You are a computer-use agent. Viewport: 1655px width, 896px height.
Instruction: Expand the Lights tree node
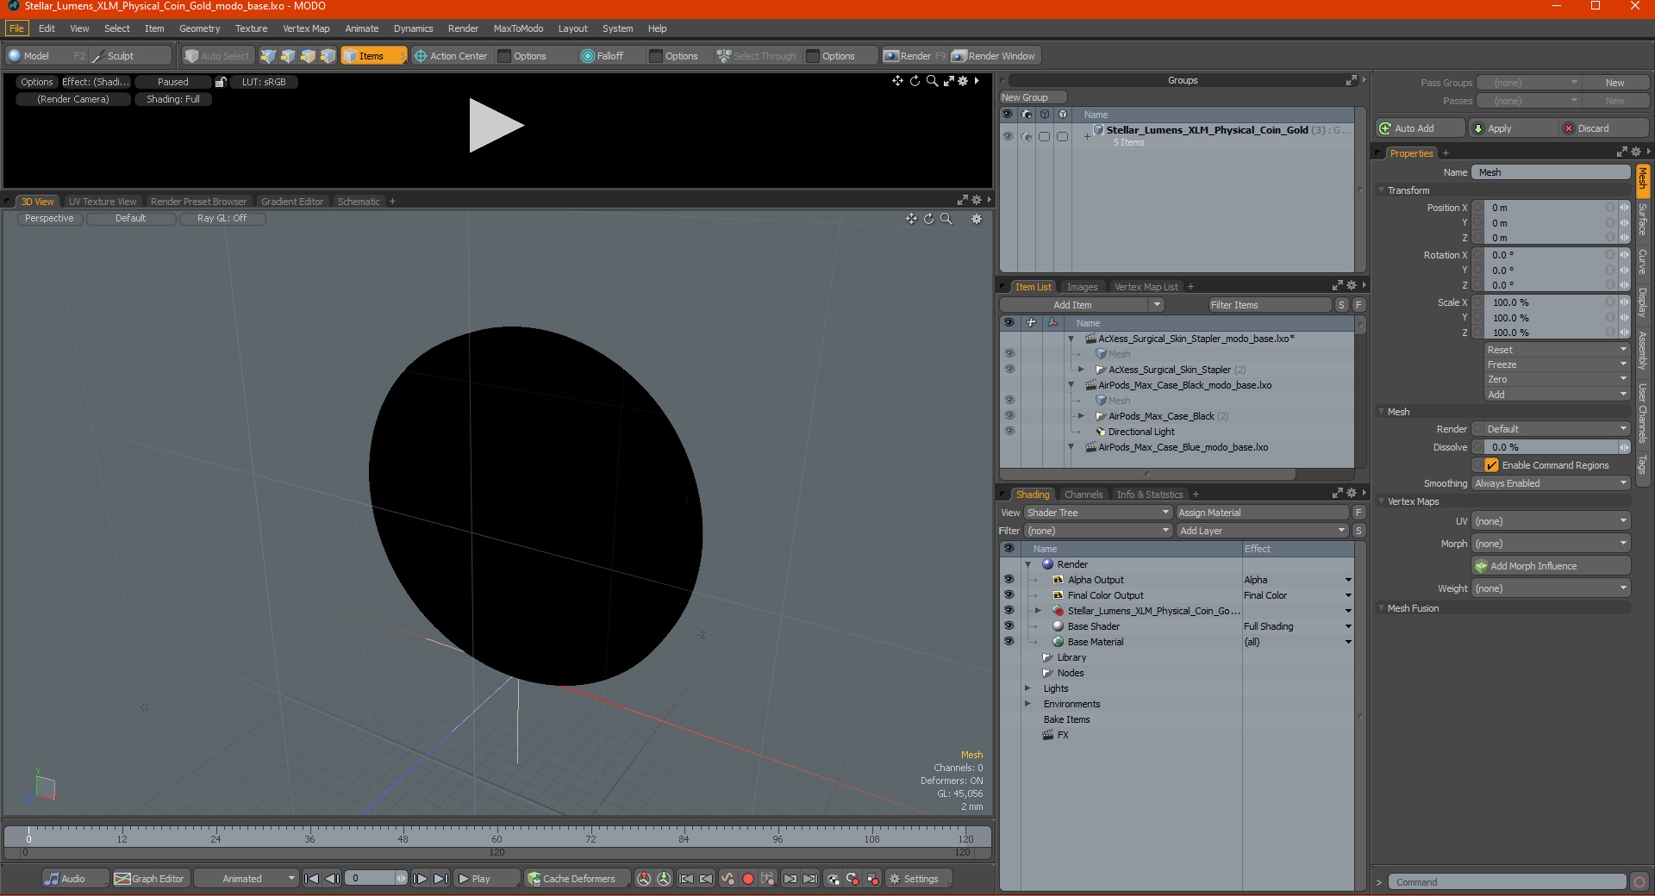coord(1027,688)
